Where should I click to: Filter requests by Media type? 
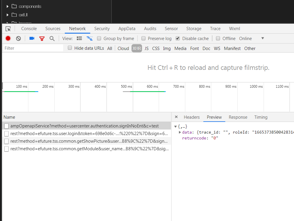[x=180, y=49]
